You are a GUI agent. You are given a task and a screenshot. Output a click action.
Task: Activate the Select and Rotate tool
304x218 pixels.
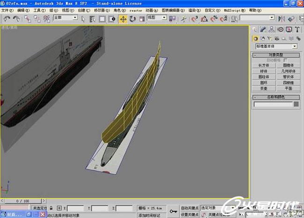click(x=132, y=19)
